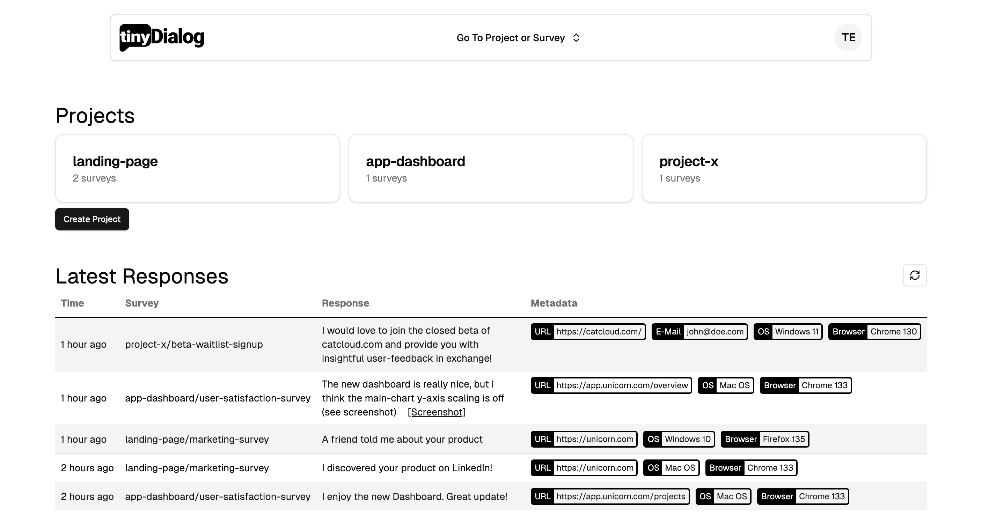Expand the app-dashboard project card
The width and height of the screenshot is (982, 523).
(x=491, y=168)
